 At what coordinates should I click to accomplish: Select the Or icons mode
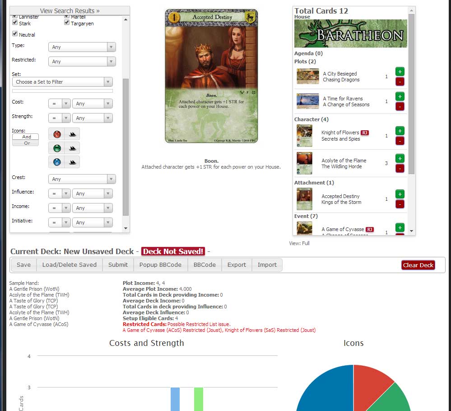[25, 143]
